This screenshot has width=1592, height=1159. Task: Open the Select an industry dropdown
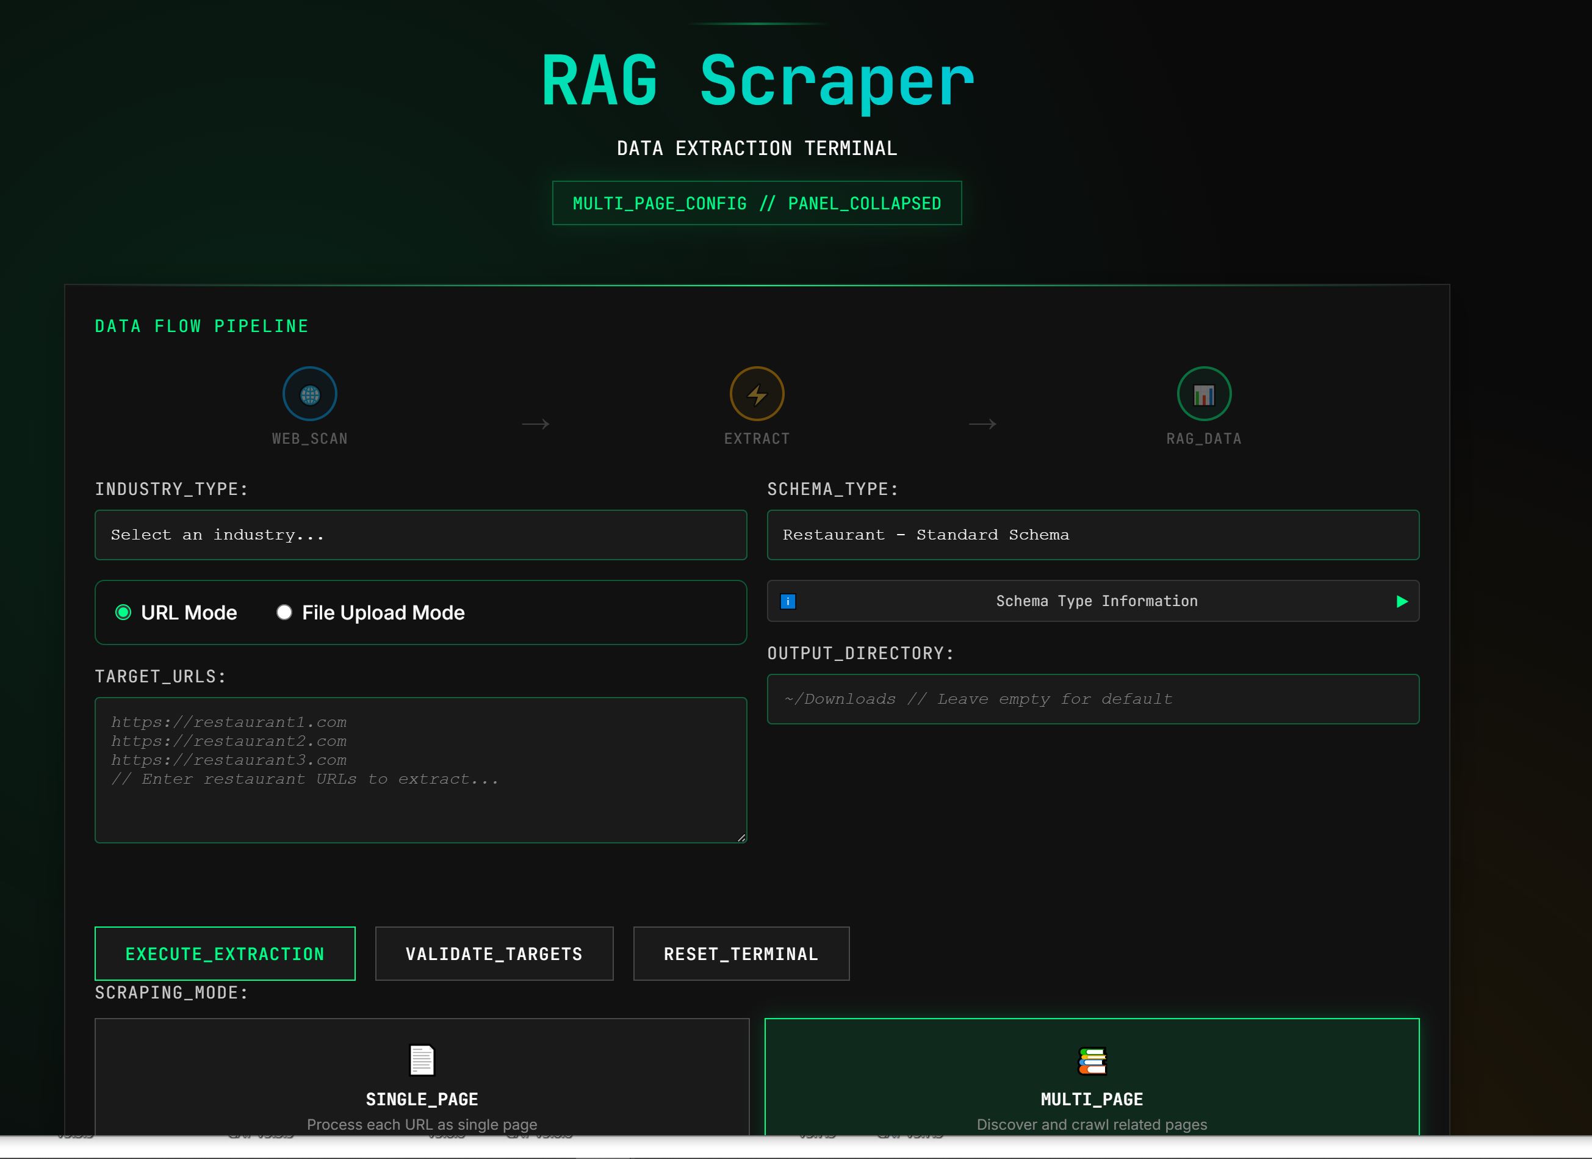coord(420,535)
